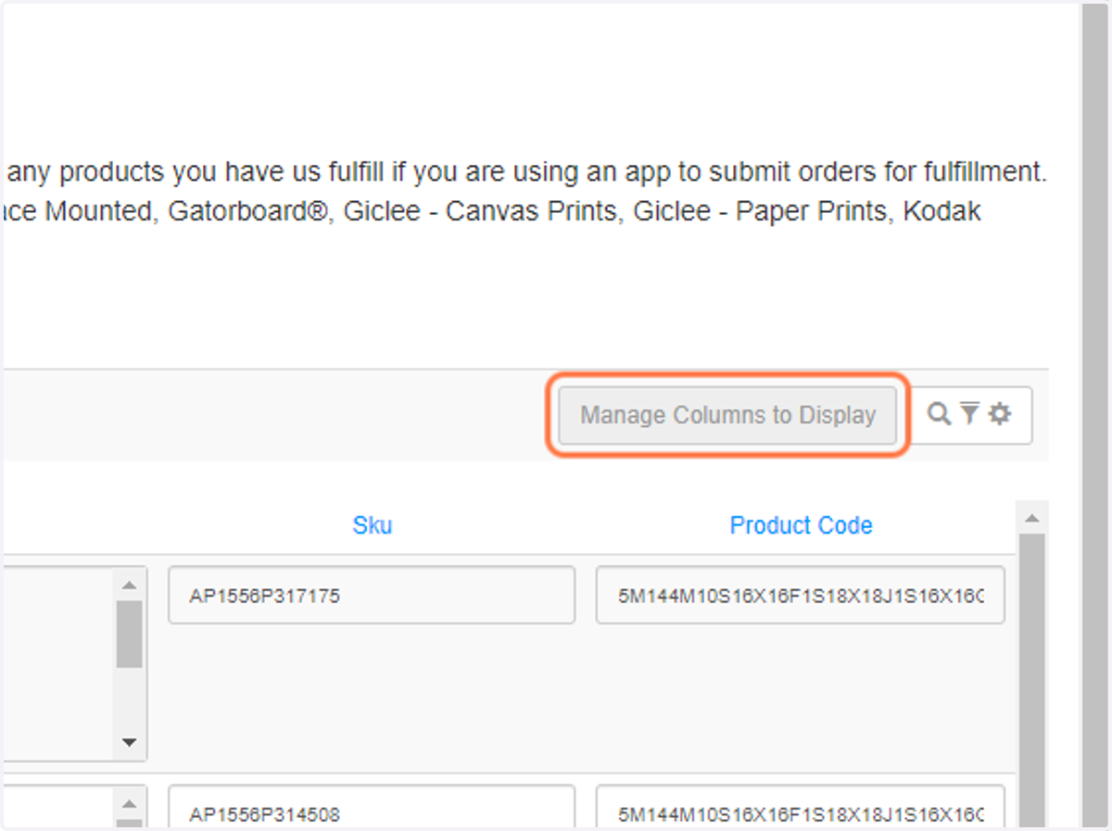Click up arrow of first row's text area scrollbar
This screenshot has width=1112, height=831.
pyautogui.click(x=129, y=585)
